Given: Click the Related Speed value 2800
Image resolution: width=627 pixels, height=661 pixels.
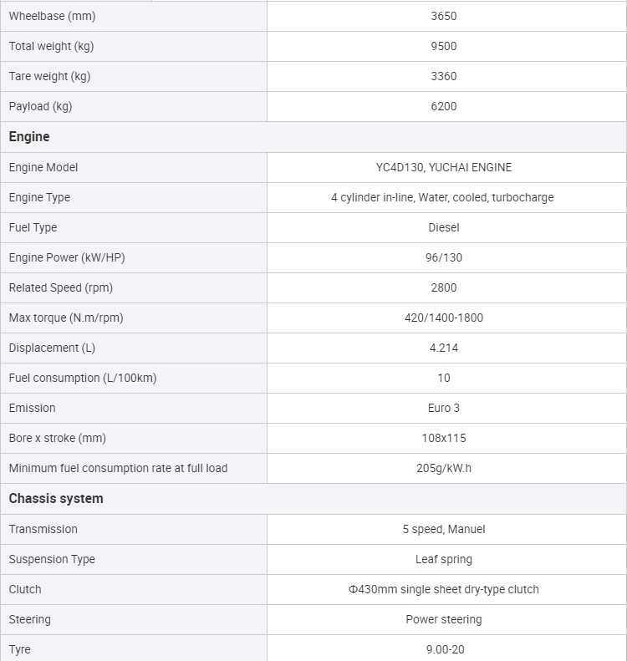Looking at the screenshot, I should click(x=444, y=287).
